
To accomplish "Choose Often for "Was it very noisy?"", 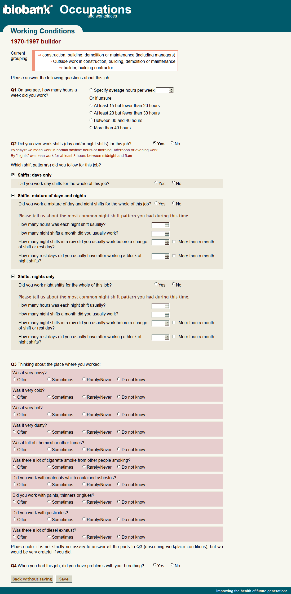I will point(14,379).
